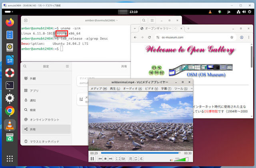Open the Settings sidebar hamburger menu
Screen dimensions: 256x168
coord(67,66)
